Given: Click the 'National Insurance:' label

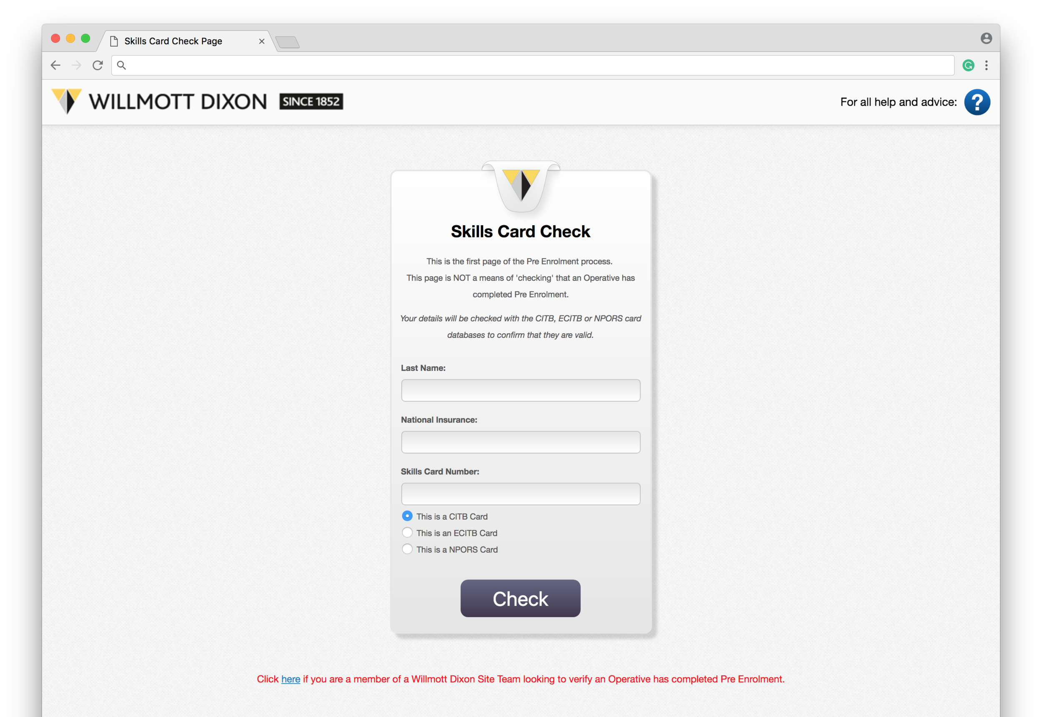Looking at the screenshot, I should point(439,420).
